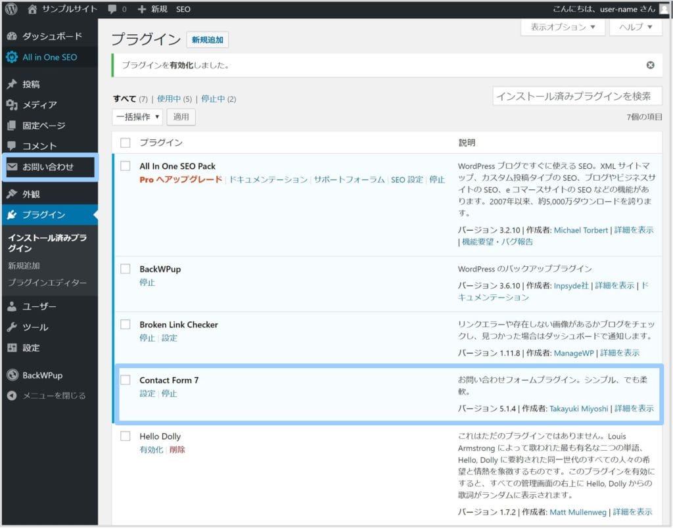Filter plugins by 使用中 (5)

tap(174, 99)
